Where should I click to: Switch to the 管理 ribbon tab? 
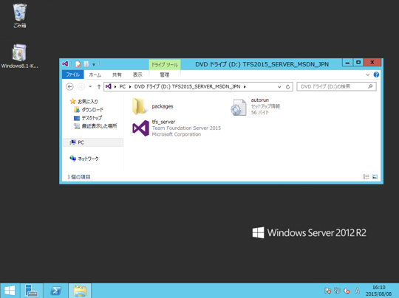(164, 74)
